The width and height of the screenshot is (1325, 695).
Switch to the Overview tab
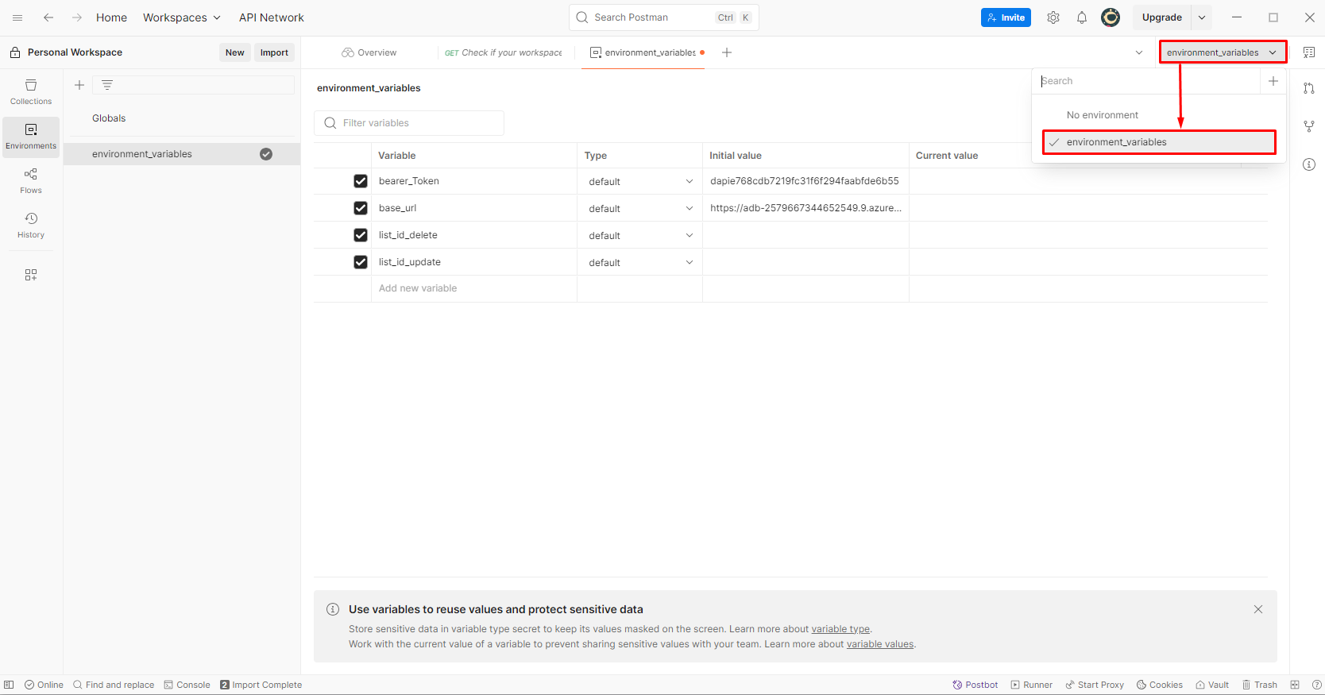pos(369,52)
